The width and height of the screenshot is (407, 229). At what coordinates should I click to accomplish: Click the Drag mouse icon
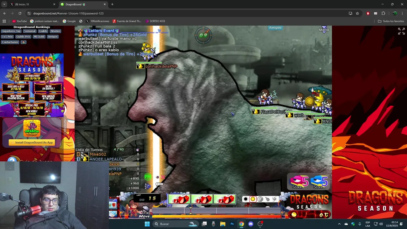pyautogui.click(x=146, y=210)
